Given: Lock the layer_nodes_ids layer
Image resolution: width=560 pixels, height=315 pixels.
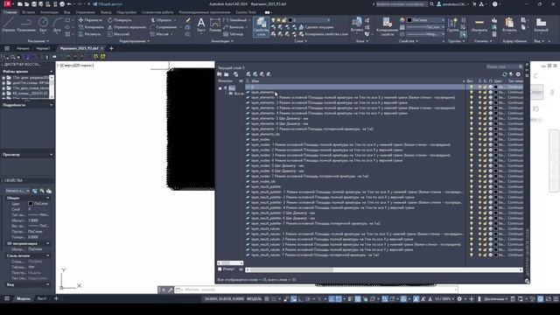Looking at the screenshot, I should point(485,181).
